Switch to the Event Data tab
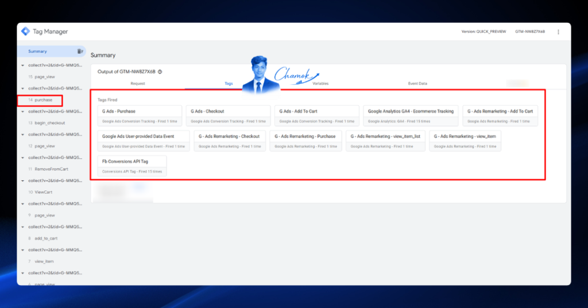Screen dimensions: 588x308 (417, 84)
